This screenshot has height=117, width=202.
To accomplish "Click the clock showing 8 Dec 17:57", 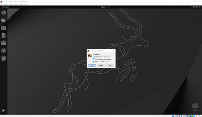I will coord(105,7).
